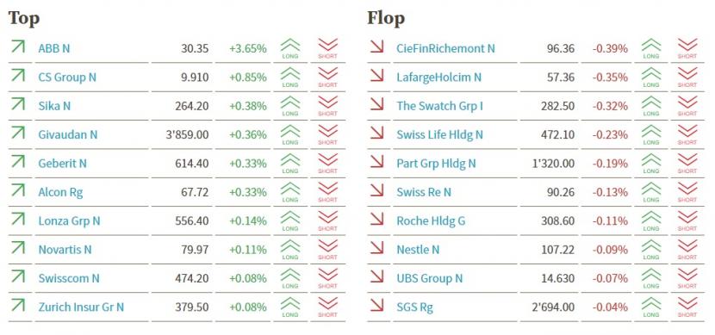Open the Swiss Life Hldg N link

[439, 134]
